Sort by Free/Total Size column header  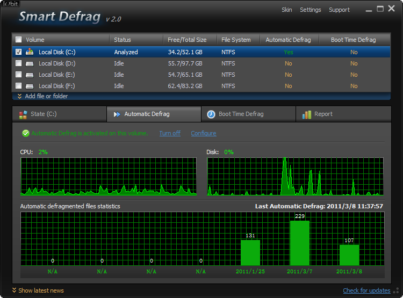click(x=190, y=40)
